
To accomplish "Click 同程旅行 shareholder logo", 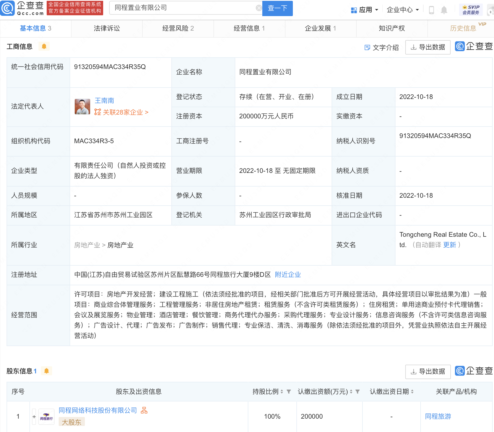I will 46,417.
